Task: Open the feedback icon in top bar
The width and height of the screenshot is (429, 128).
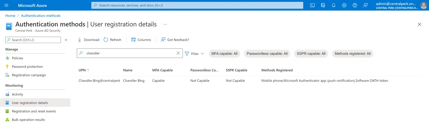Action: (365, 5)
